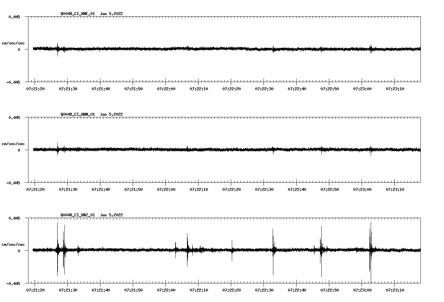444x302 pixels.
Task: Click the 07:23:00 time label under HNE plot
Action: click(x=362, y=89)
